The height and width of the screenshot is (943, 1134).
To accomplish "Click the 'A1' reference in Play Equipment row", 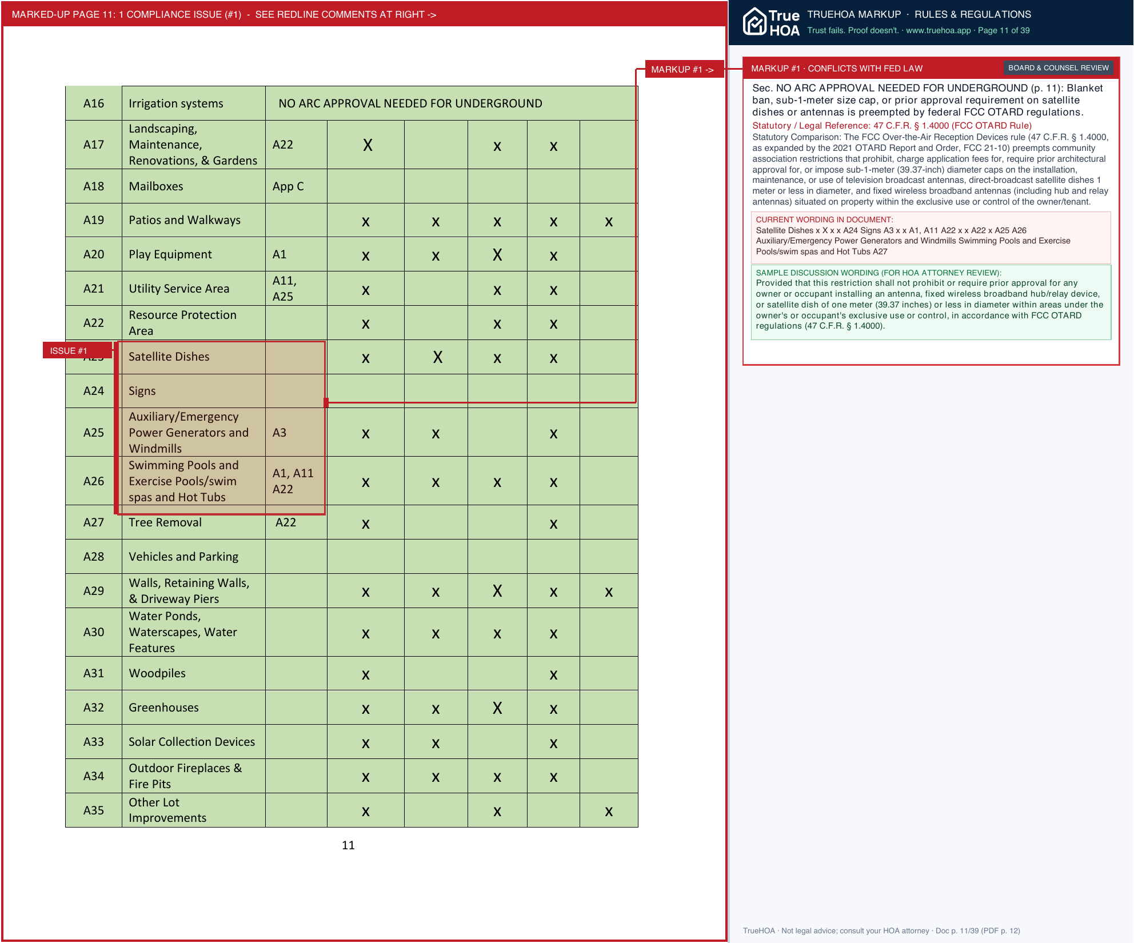I will pos(296,254).
